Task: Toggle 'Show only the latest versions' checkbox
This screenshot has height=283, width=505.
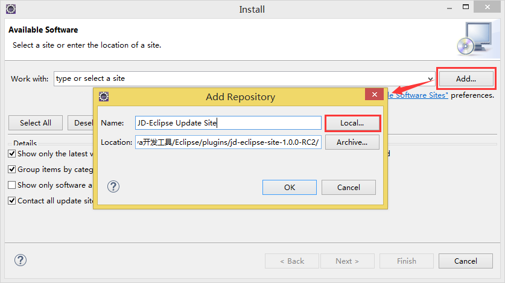Action: tap(12, 154)
